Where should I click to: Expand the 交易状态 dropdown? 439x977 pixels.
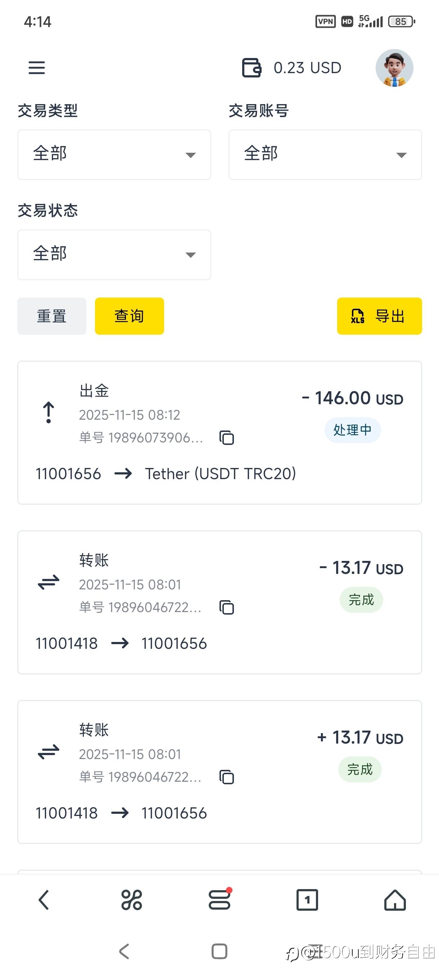pos(114,254)
